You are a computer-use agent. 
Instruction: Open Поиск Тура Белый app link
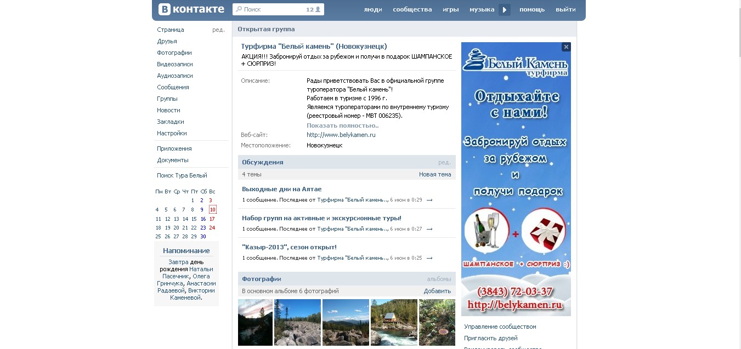click(x=182, y=175)
